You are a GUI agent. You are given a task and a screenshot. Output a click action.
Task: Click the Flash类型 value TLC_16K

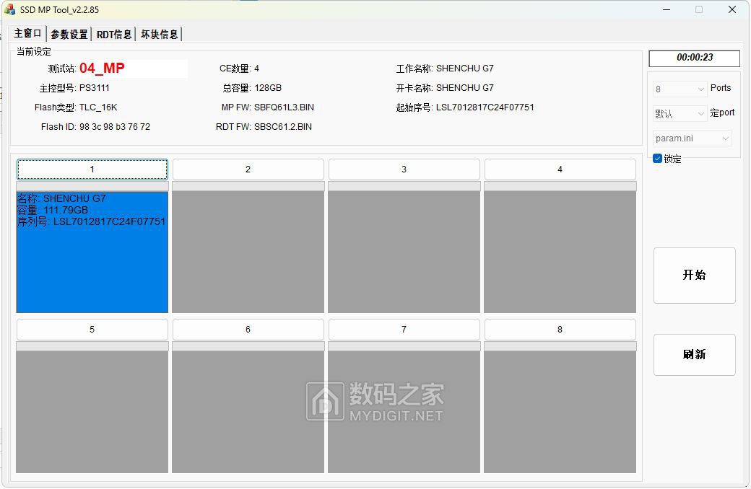[98, 107]
